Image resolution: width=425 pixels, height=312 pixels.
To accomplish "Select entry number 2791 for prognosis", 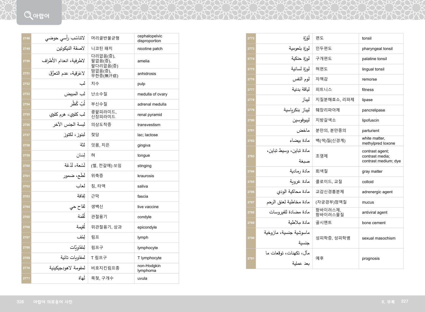I will pos(251,259).
